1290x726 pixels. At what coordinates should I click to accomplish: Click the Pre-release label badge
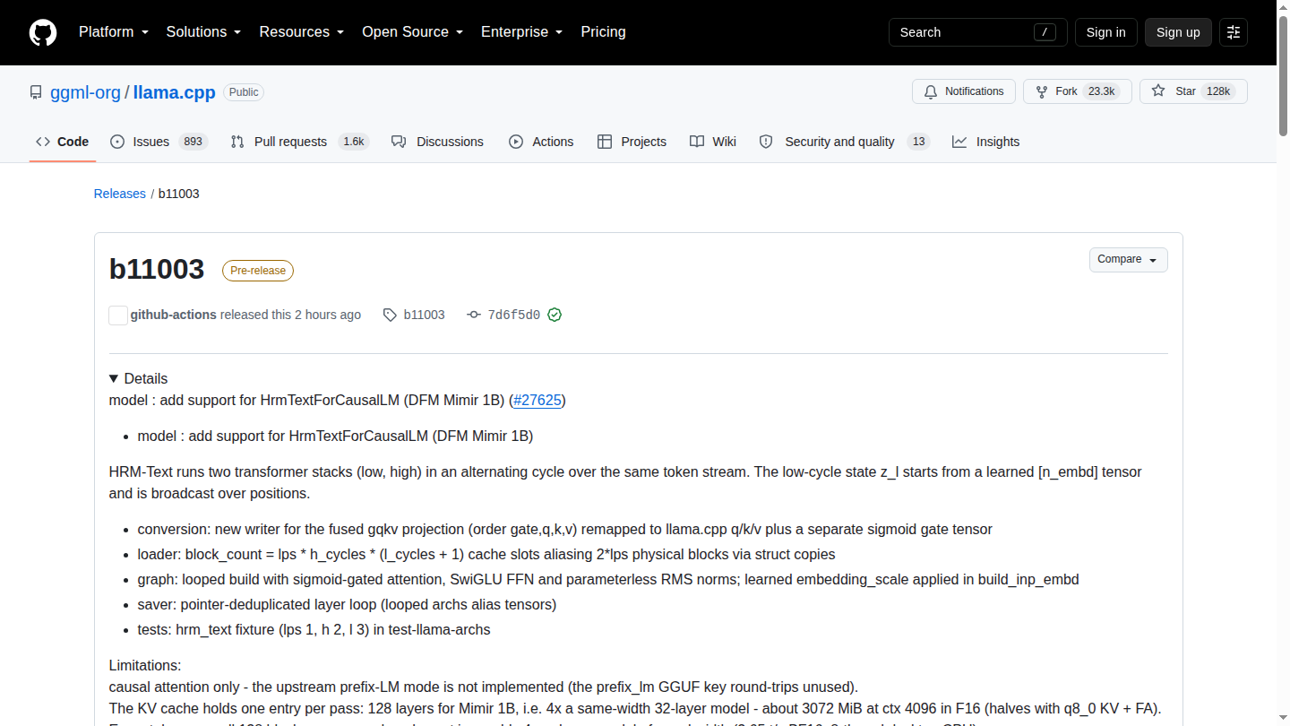click(258, 271)
